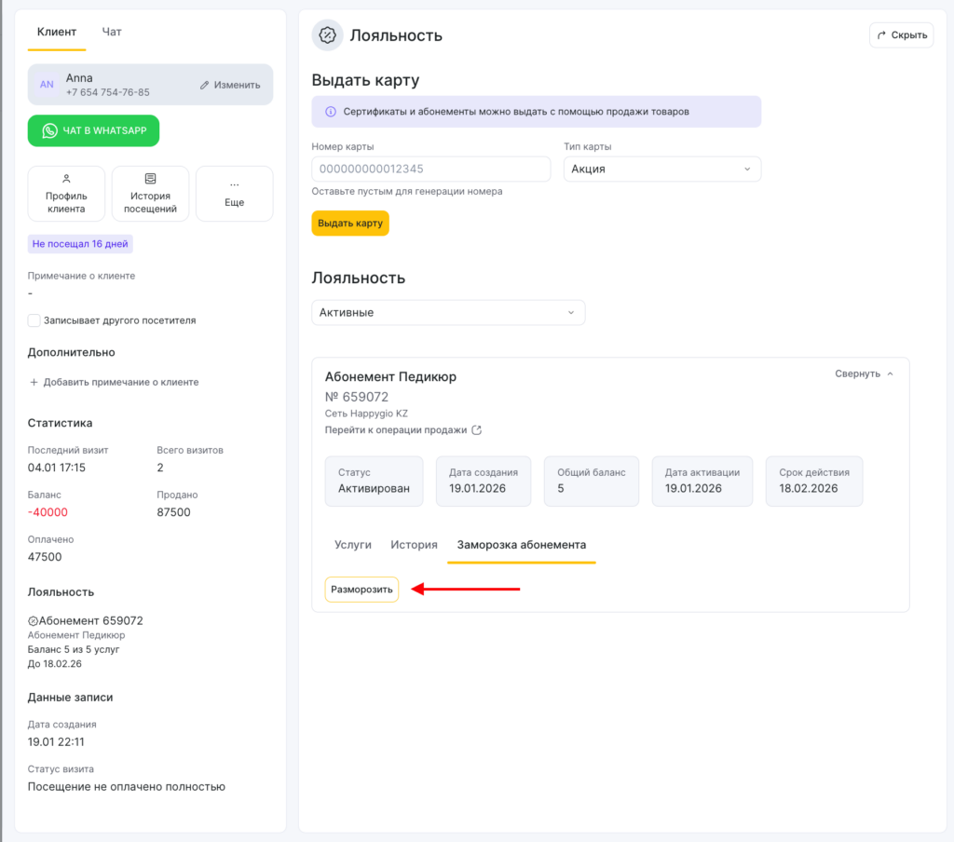Image resolution: width=954 pixels, height=842 pixels.
Task: Click the Лояльность percent badge icon
Action: (327, 35)
